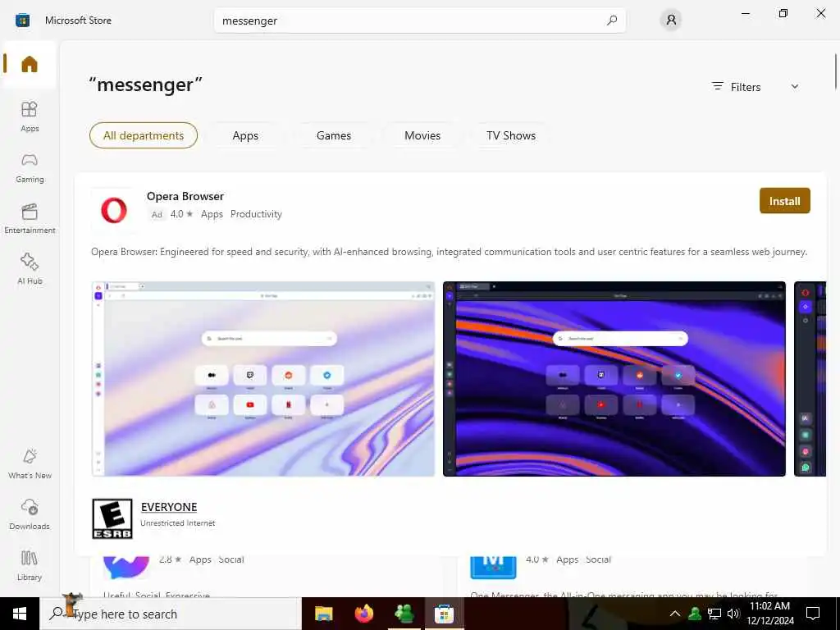Click the Productivity category text
The height and width of the screenshot is (630, 840).
[256, 214]
